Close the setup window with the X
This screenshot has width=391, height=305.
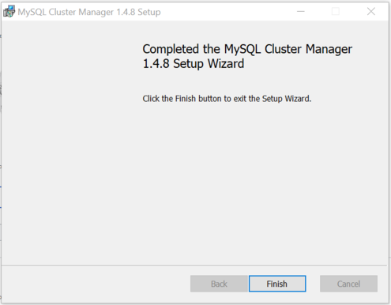(371, 11)
